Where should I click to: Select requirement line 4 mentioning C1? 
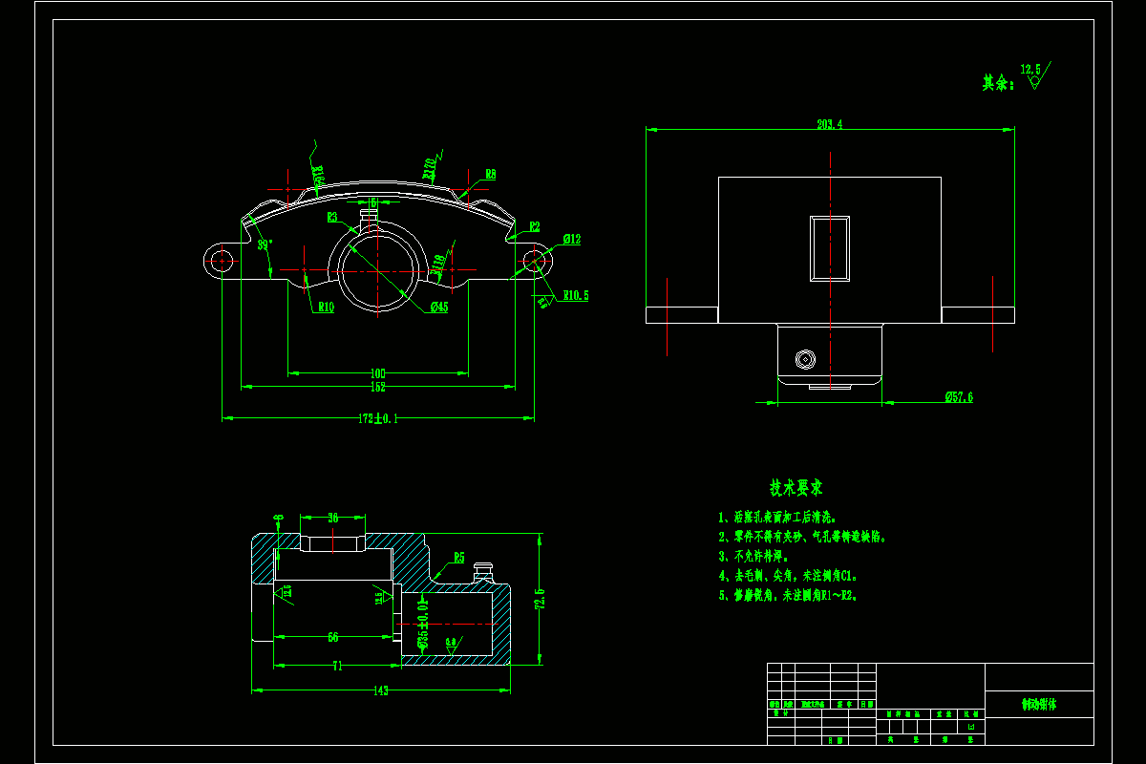coord(788,576)
